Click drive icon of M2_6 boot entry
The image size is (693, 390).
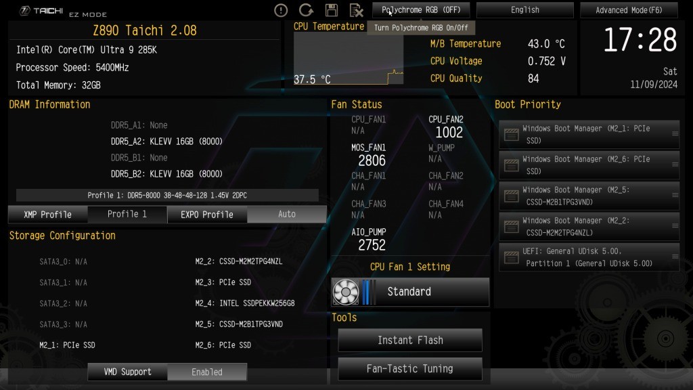coord(512,165)
